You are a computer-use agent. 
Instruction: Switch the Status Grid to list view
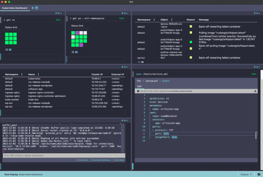click(x=7, y=50)
